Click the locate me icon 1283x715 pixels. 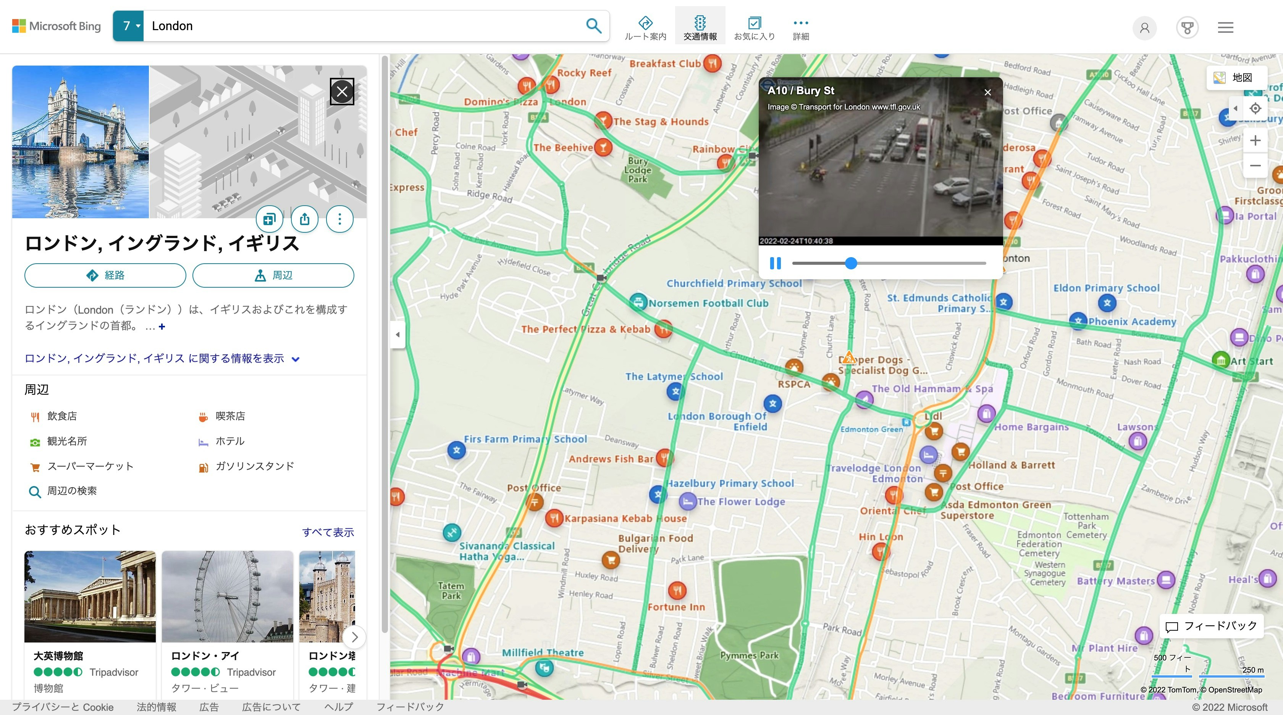click(1255, 108)
